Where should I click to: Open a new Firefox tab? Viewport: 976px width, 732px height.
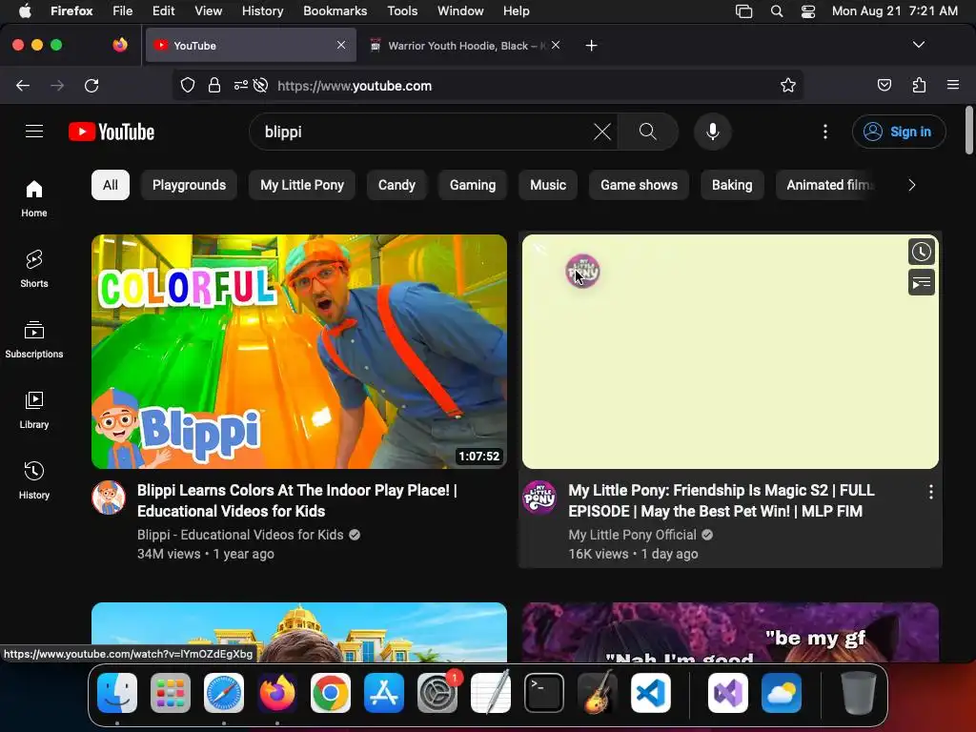(x=591, y=46)
